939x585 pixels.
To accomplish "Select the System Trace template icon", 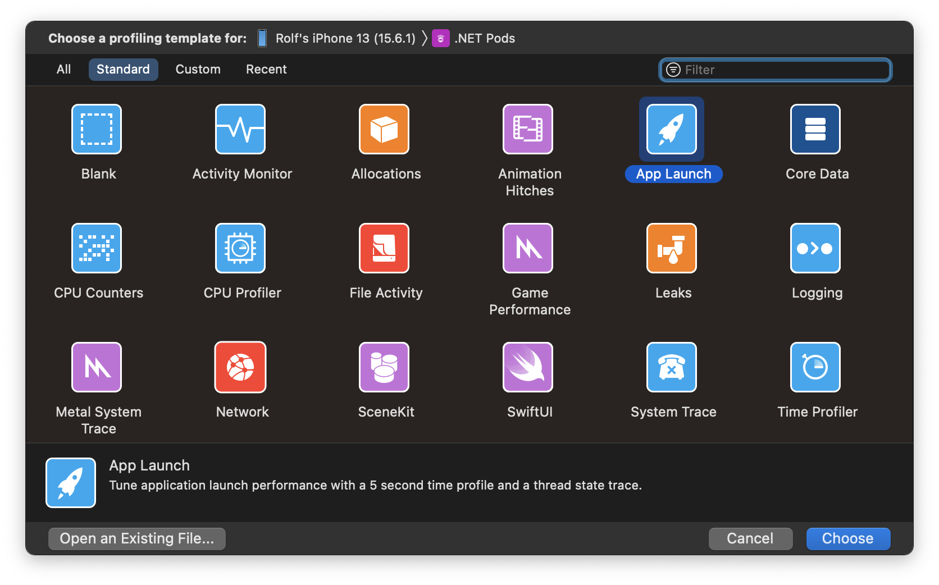I will [672, 367].
